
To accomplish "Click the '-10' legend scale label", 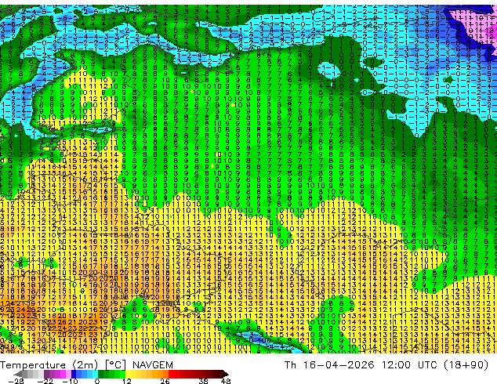I will coord(70,381).
